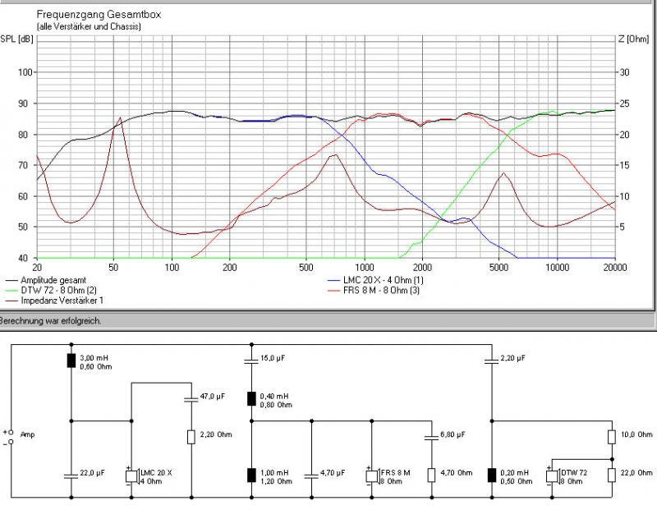This screenshot has width=657, height=519.
Task: Select the 22,0 Ohm resistor symbol
Action: (x=612, y=475)
